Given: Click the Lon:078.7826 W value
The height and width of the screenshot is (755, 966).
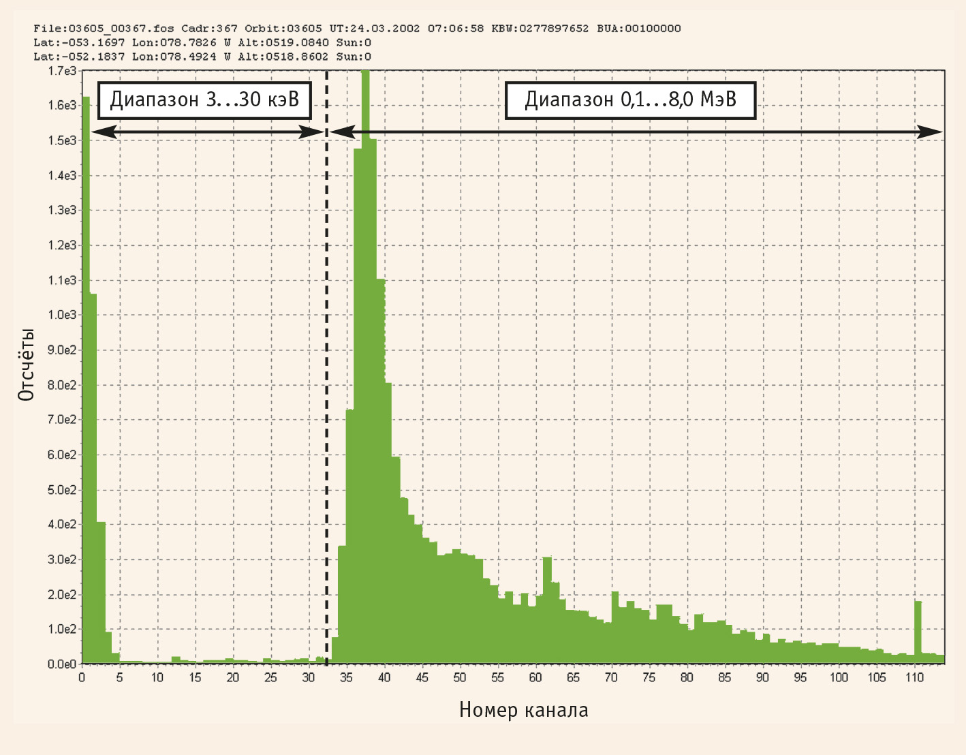Looking at the screenshot, I should [x=181, y=43].
